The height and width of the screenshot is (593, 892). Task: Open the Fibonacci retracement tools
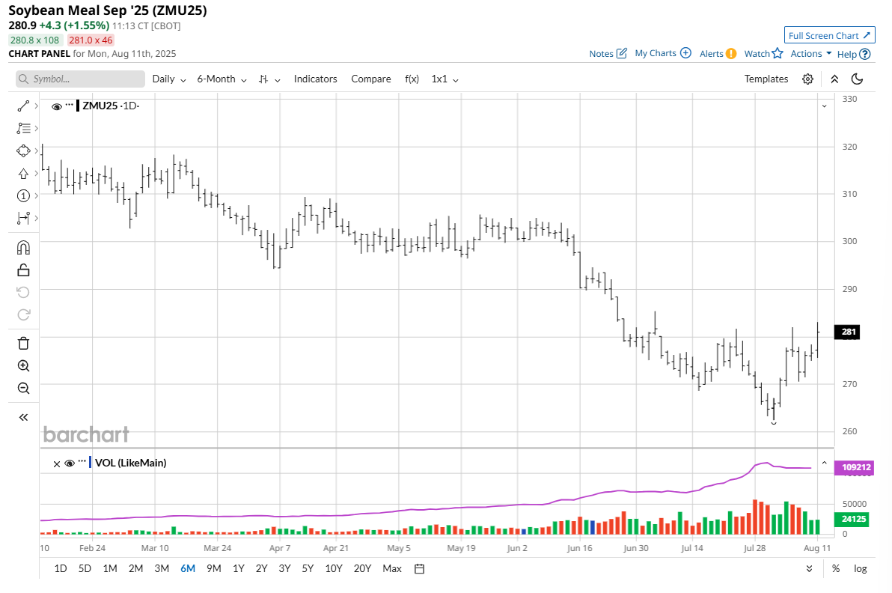(x=23, y=129)
